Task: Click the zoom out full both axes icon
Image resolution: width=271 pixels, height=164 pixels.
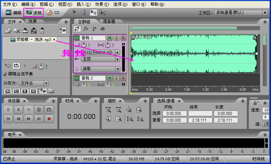Action: click(x=129, y=110)
